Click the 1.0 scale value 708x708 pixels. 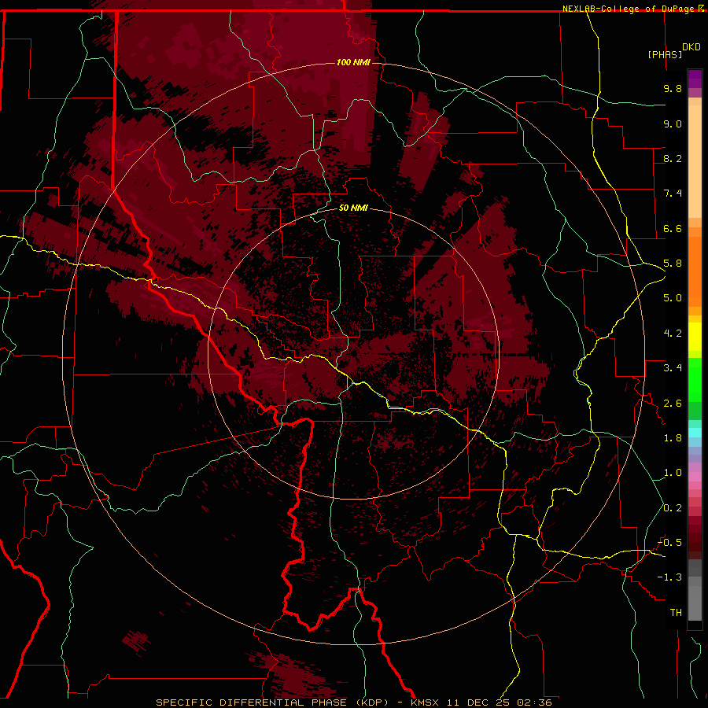tap(673, 473)
